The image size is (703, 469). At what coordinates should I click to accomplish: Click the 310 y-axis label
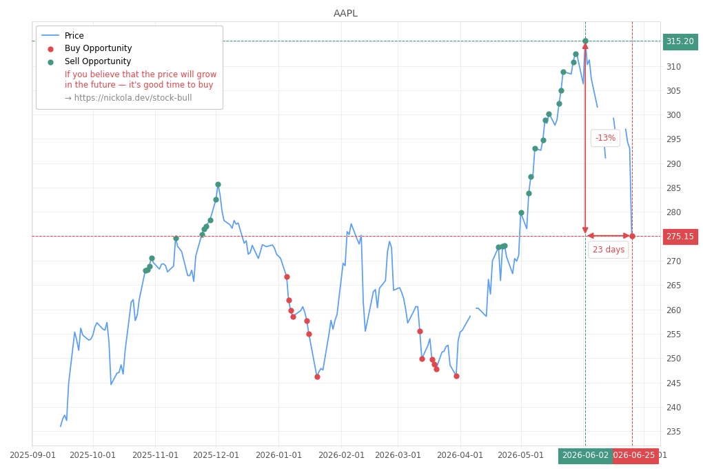(673, 67)
